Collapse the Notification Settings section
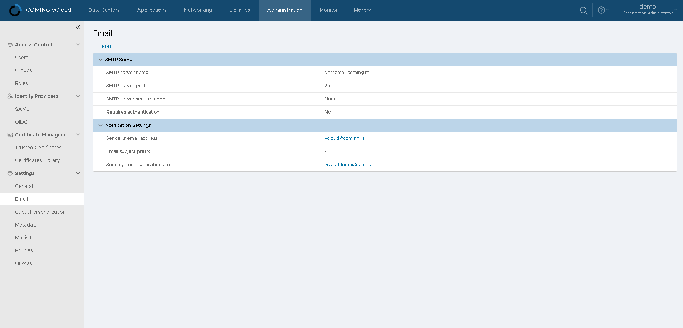The width and height of the screenshot is (683, 328). pyautogui.click(x=101, y=125)
